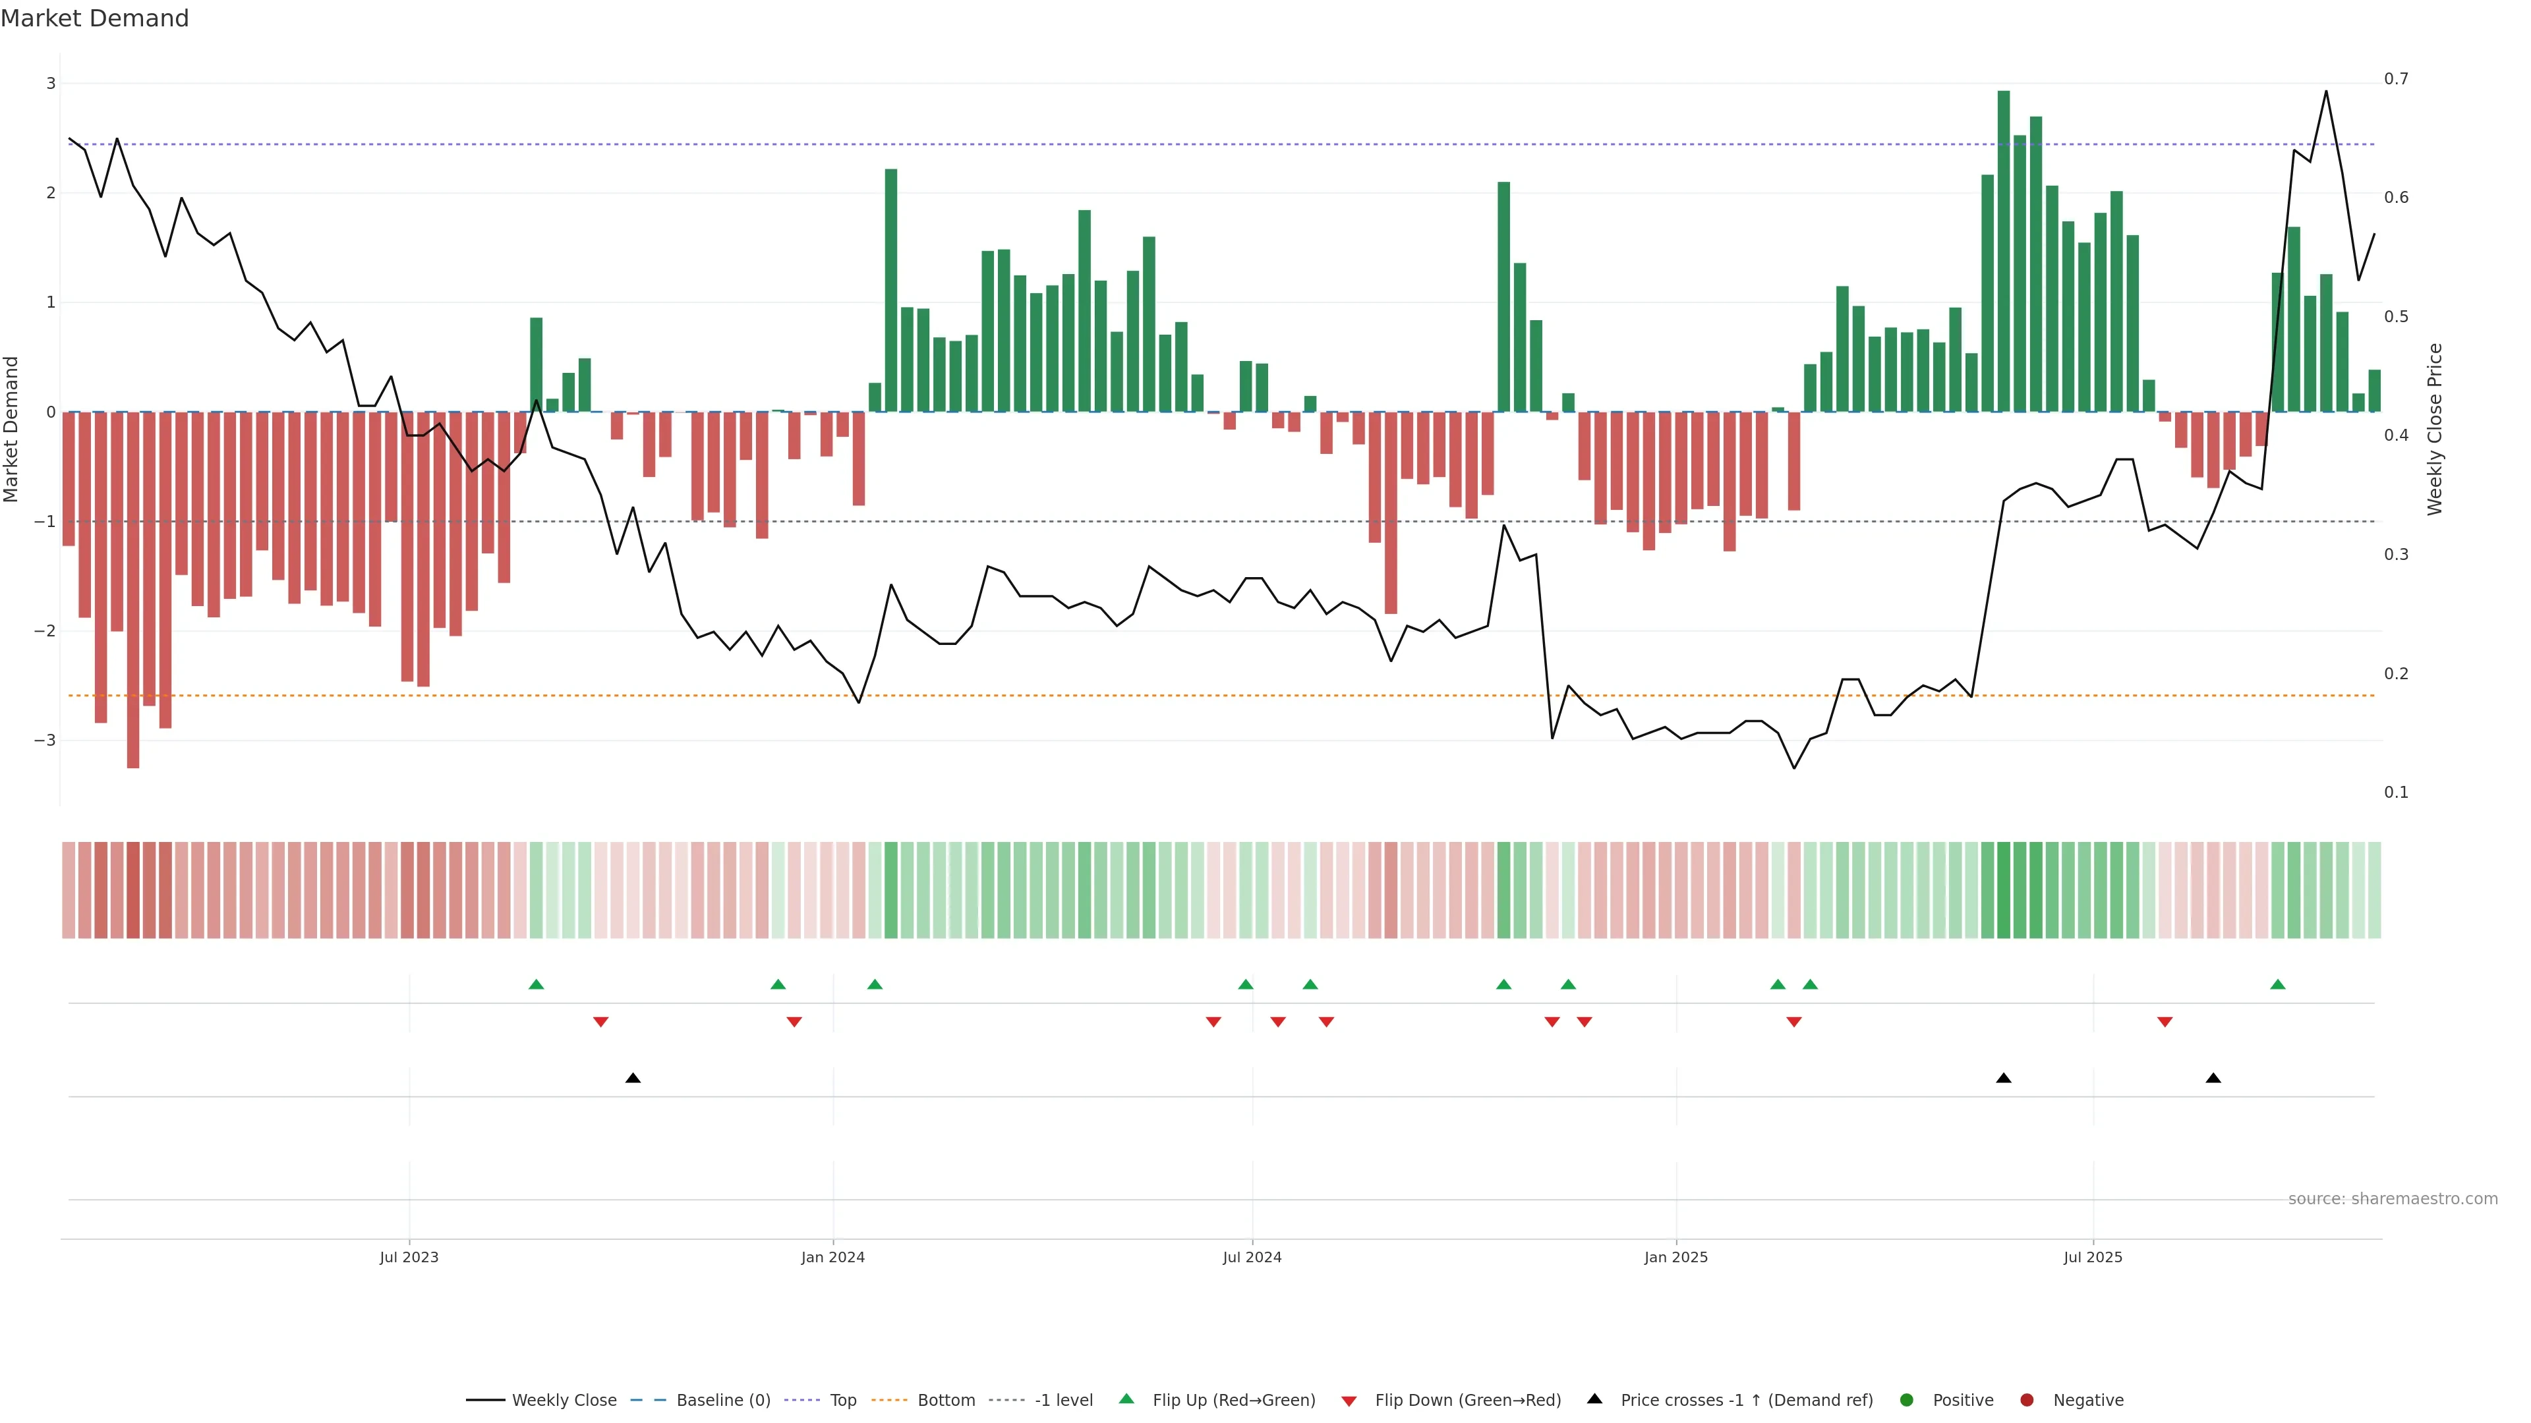This screenshot has height=1423, width=2531.
Task: Click the source: sharemaestro.com text
Action: pos(2393,1198)
